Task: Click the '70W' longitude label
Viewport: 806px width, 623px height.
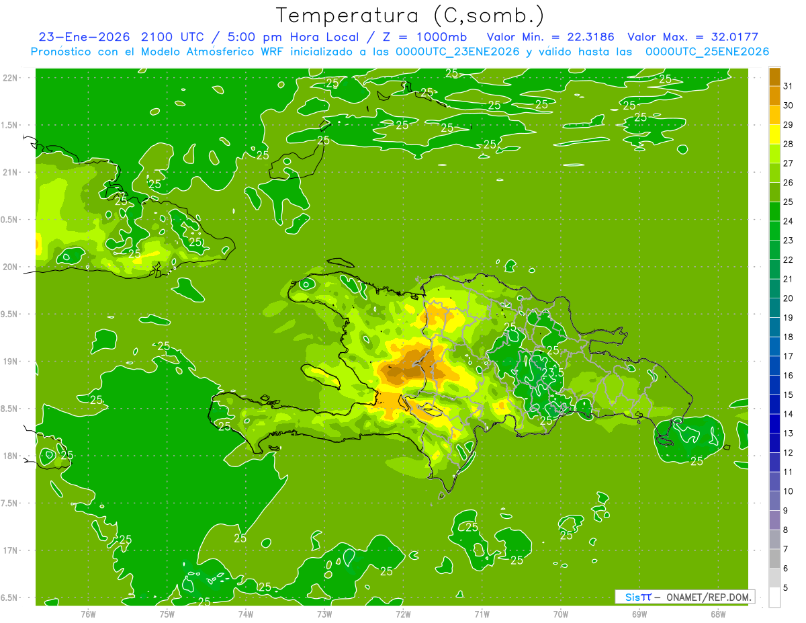Action: (x=560, y=614)
